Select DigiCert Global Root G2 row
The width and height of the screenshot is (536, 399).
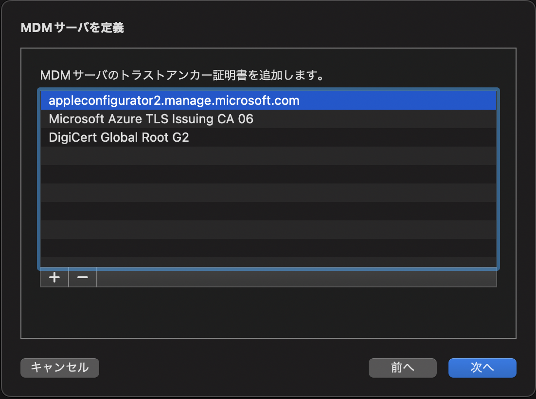(268, 137)
